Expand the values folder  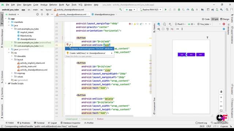(x=12, y=77)
